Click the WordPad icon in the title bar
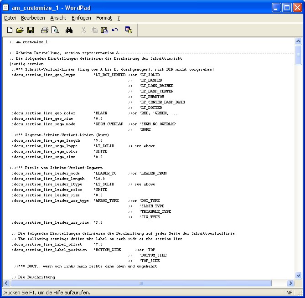The image size is (305, 298). pos(6,7)
